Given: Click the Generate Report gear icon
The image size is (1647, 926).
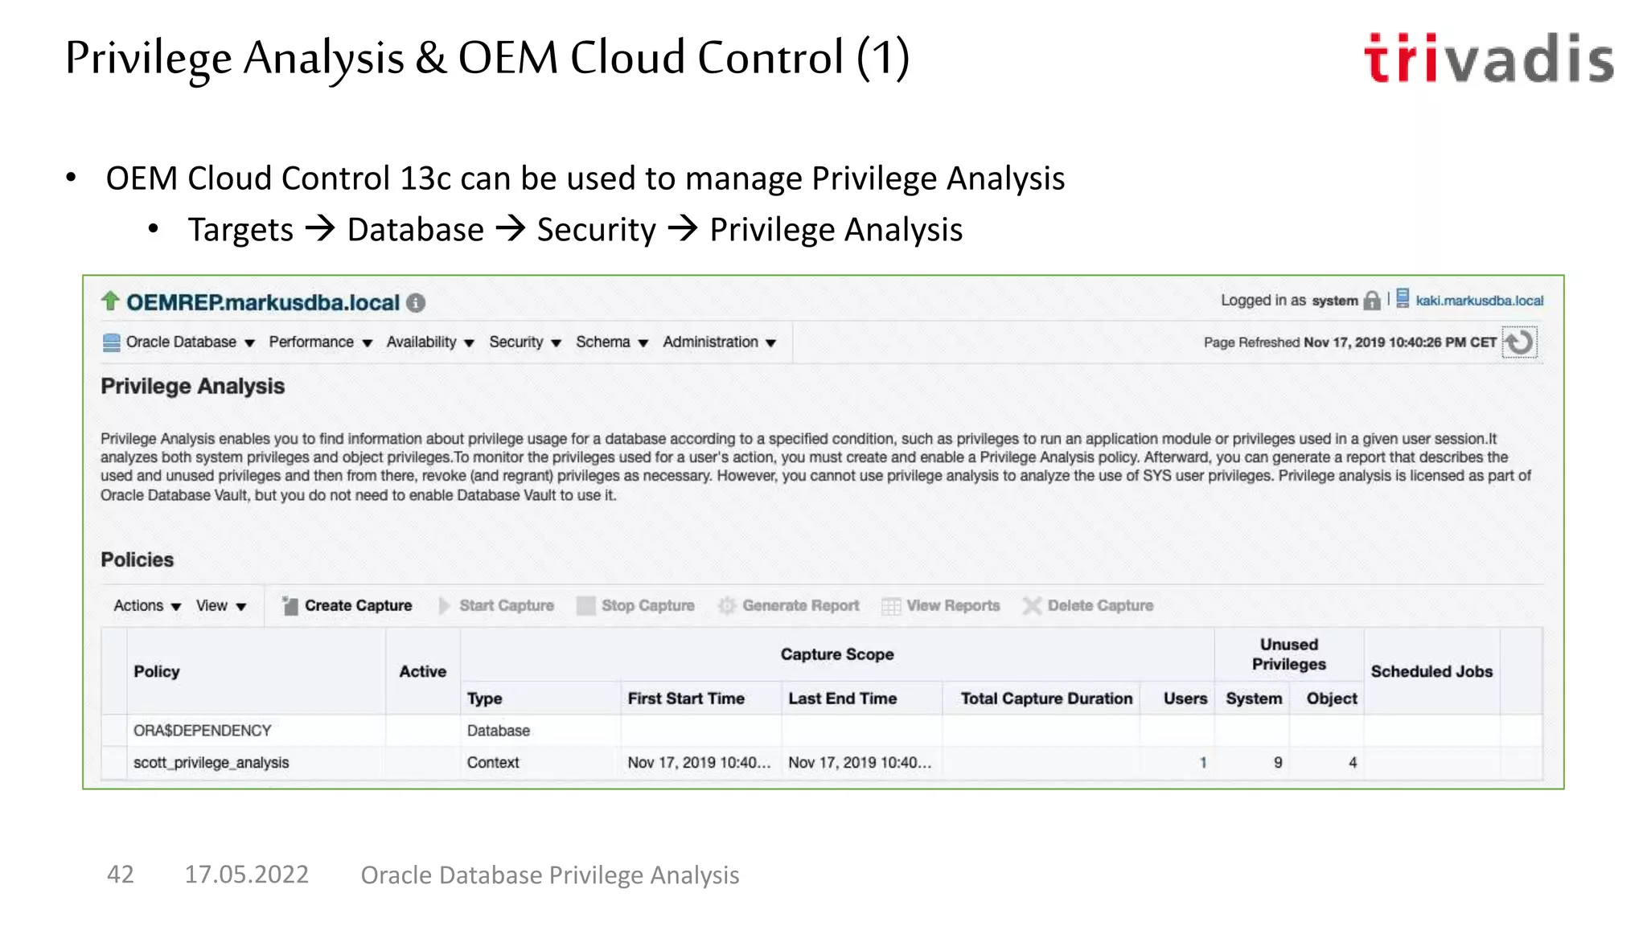Looking at the screenshot, I should tap(726, 605).
